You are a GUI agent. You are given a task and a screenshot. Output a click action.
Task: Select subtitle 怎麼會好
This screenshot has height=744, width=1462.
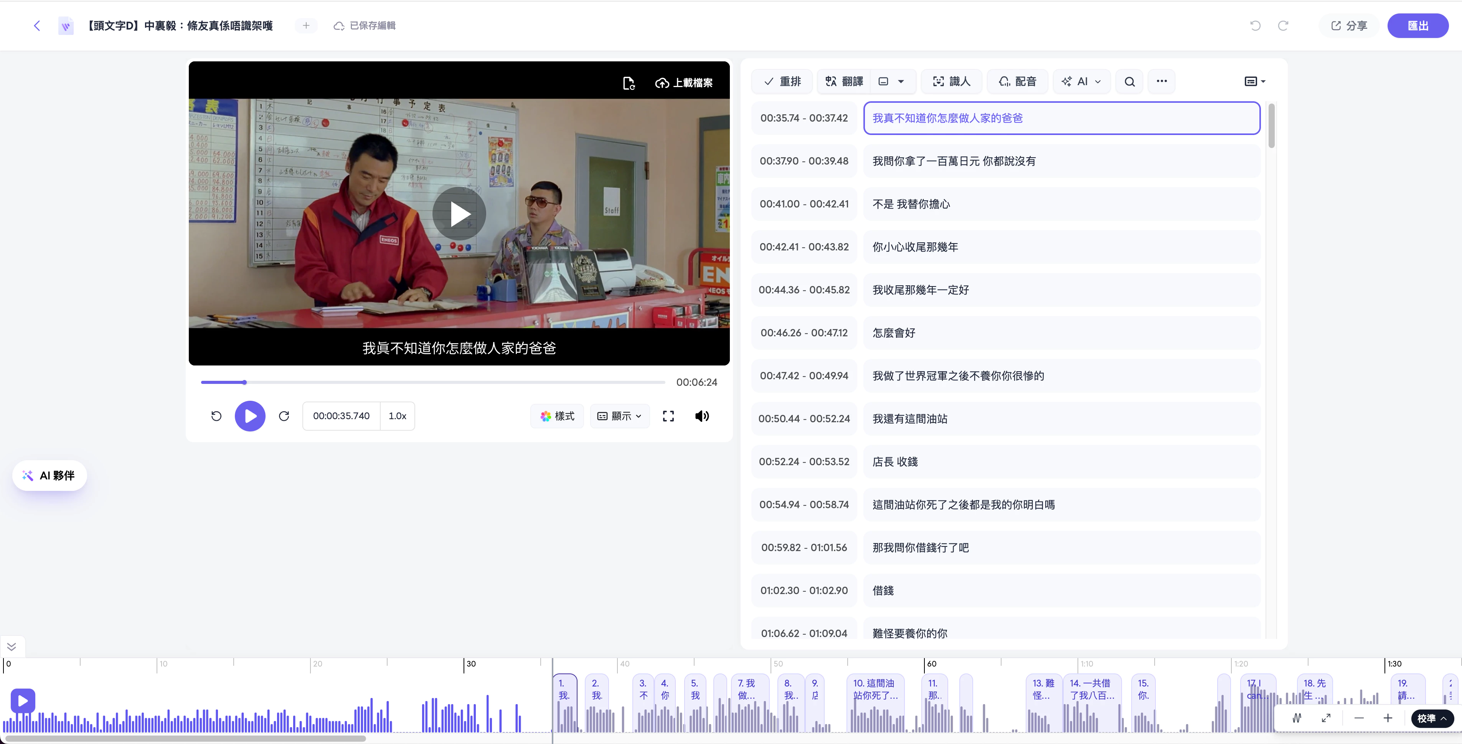tap(1061, 333)
